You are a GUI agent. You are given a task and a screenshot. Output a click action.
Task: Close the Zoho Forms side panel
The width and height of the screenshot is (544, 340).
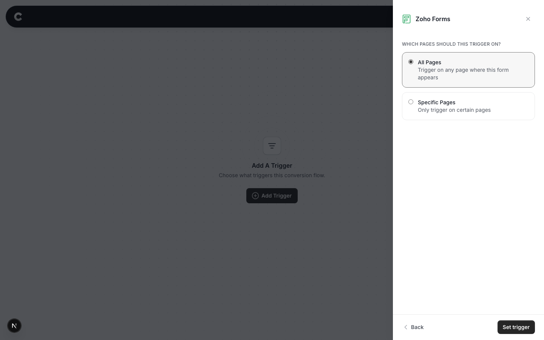[x=528, y=19]
